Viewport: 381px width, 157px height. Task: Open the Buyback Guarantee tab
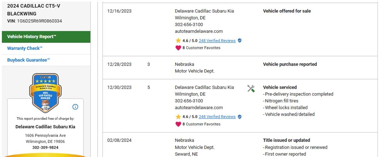[x=28, y=60]
